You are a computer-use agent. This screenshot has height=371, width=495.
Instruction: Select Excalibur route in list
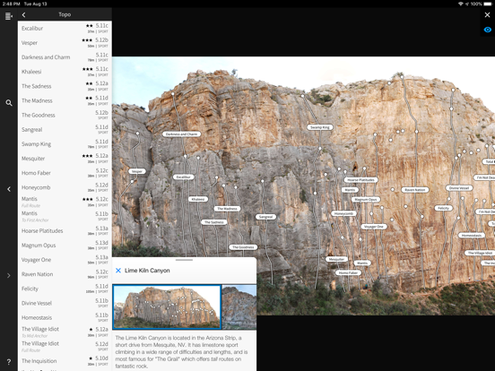coord(65,29)
